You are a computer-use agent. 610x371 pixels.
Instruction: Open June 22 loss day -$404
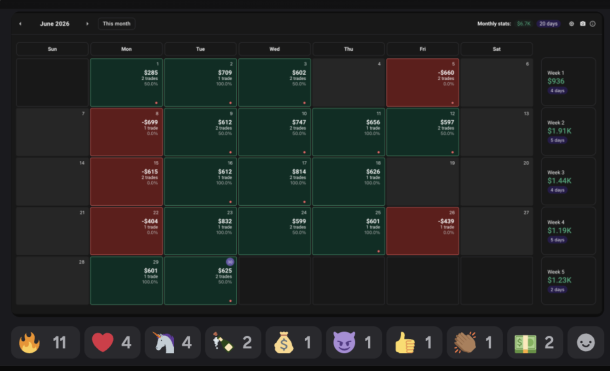(126, 231)
